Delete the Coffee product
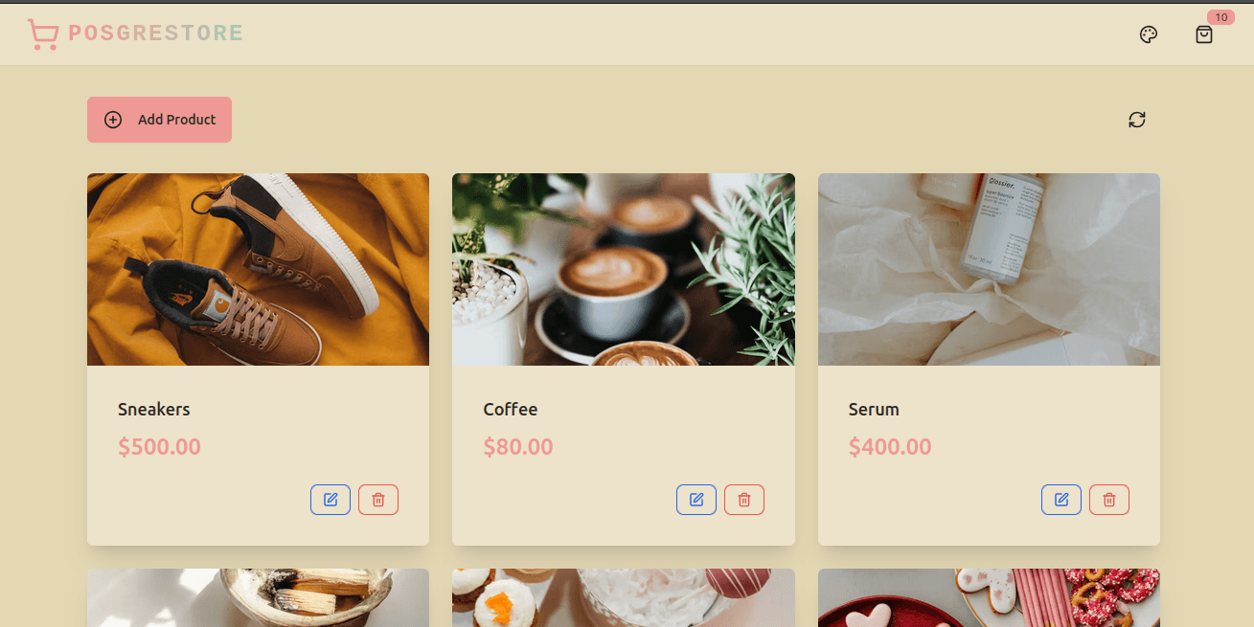1254x627 pixels. click(x=744, y=500)
